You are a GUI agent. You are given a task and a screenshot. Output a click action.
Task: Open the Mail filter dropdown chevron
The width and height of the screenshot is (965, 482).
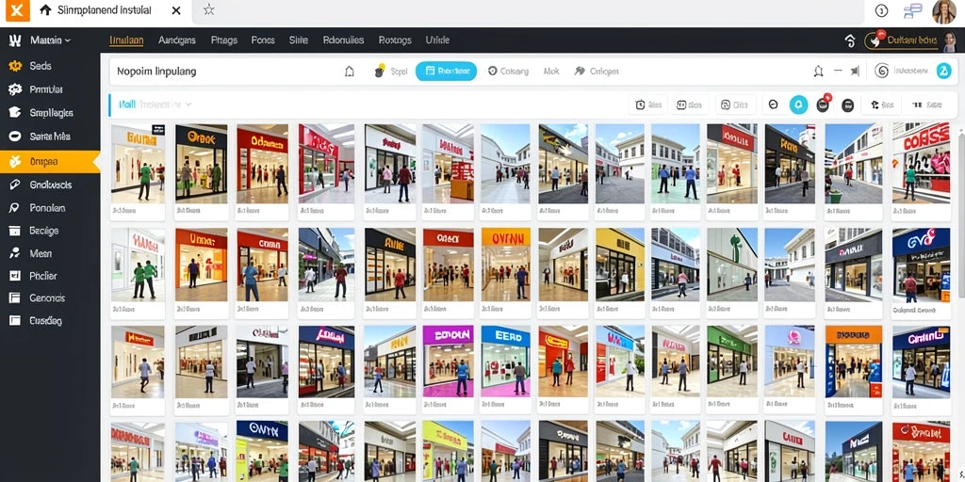click(x=188, y=105)
